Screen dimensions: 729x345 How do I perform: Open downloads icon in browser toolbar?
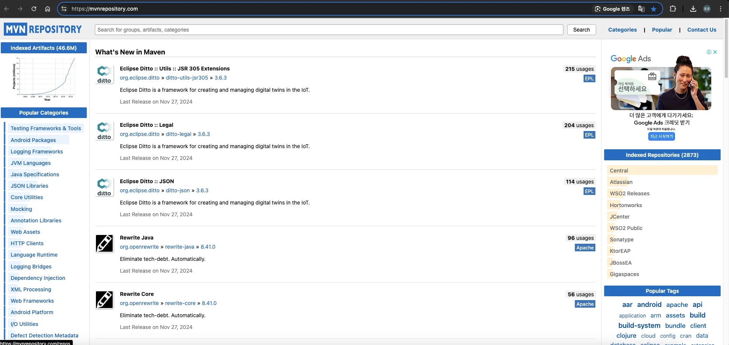pyautogui.click(x=693, y=9)
